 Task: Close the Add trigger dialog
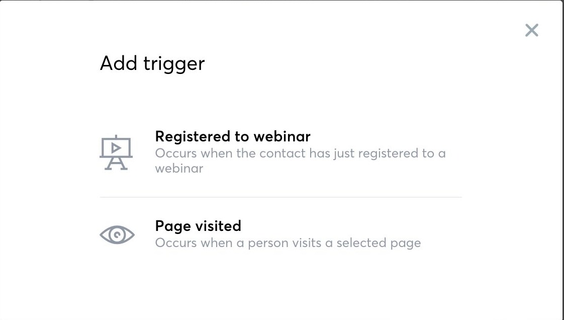pyautogui.click(x=531, y=30)
